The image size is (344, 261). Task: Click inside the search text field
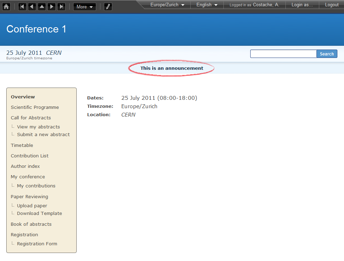pyautogui.click(x=283, y=54)
